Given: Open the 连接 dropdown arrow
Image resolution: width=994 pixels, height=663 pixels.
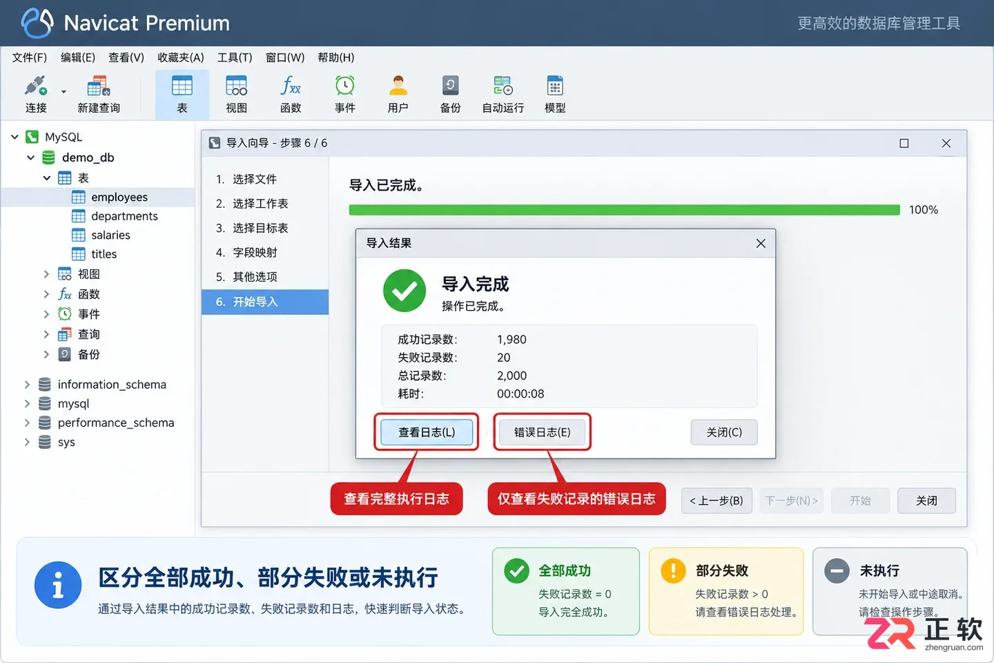Looking at the screenshot, I should coord(64,91).
